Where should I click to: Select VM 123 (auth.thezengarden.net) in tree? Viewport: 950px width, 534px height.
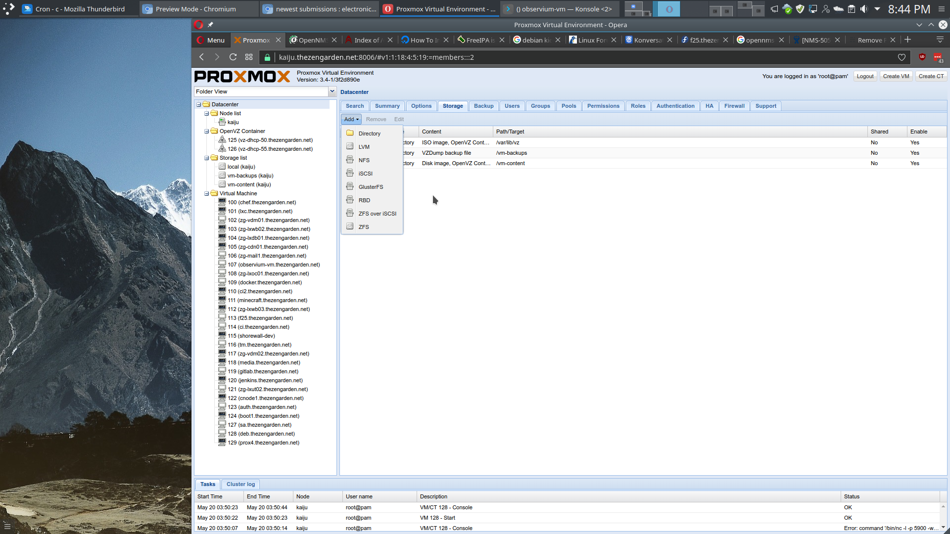(262, 407)
